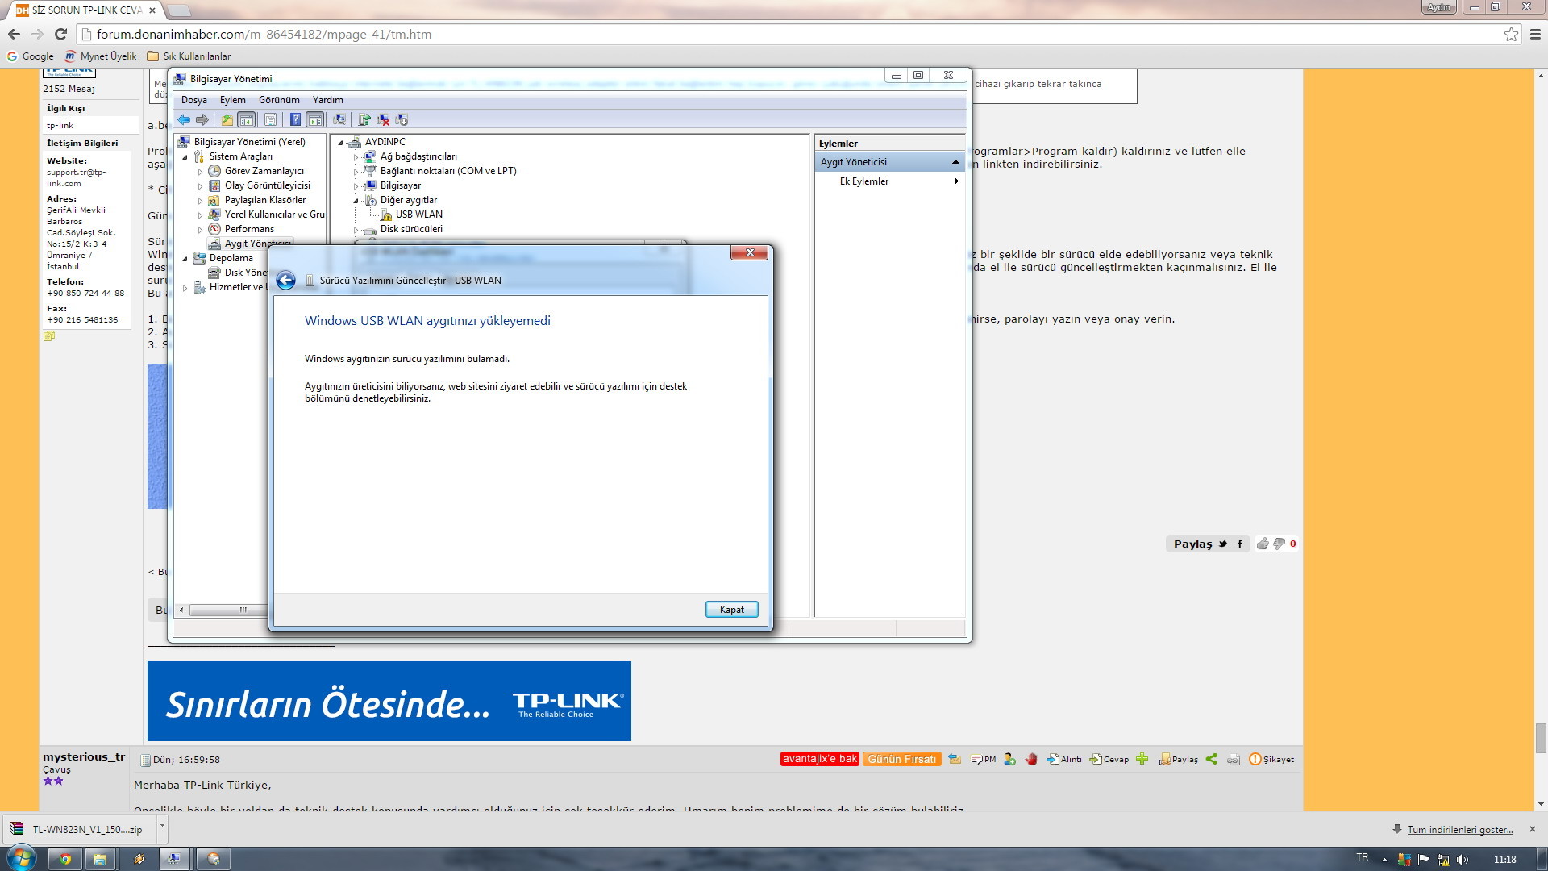Collapse the AYDINPC root node

point(340,143)
